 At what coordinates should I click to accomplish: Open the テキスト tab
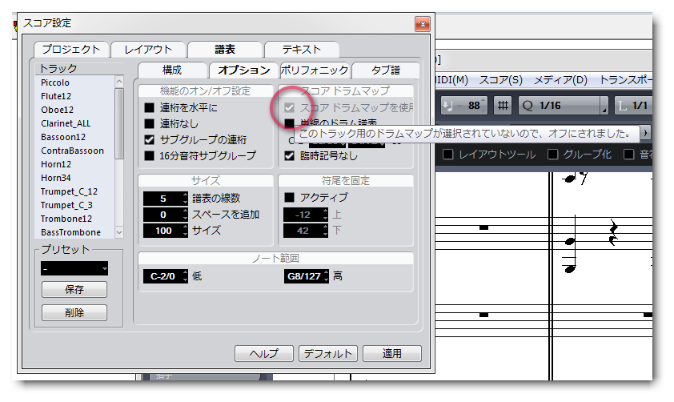(x=301, y=50)
